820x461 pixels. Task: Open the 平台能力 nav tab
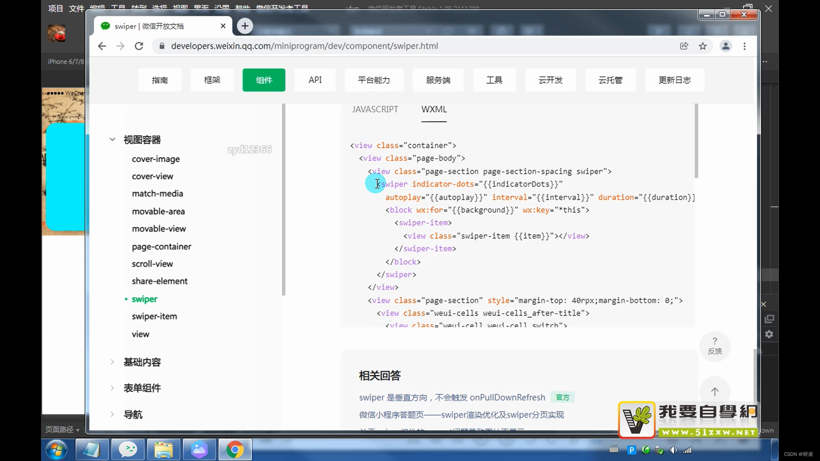374,80
